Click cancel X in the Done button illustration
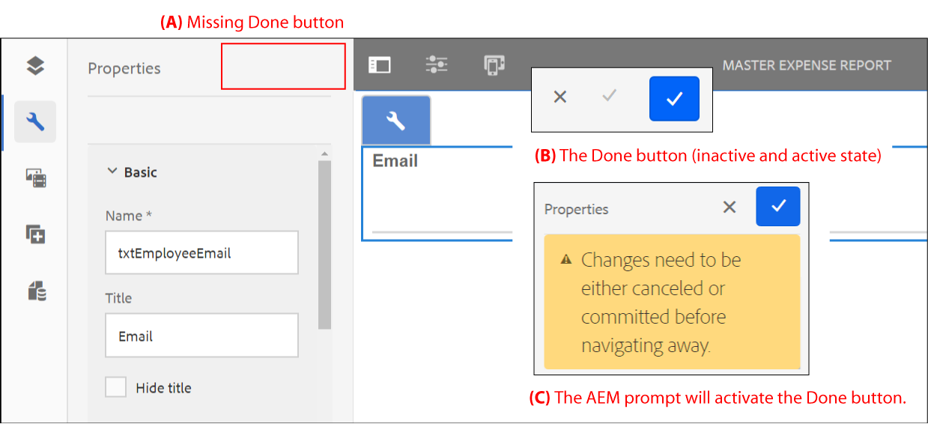This screenshot has width=928, height=427. [x=560, y=97]
